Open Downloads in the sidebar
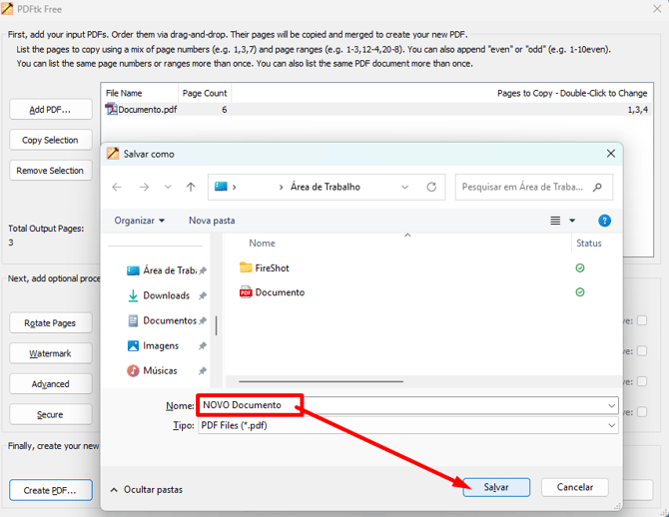Screen dimensions: 669x517 point(165,295)
